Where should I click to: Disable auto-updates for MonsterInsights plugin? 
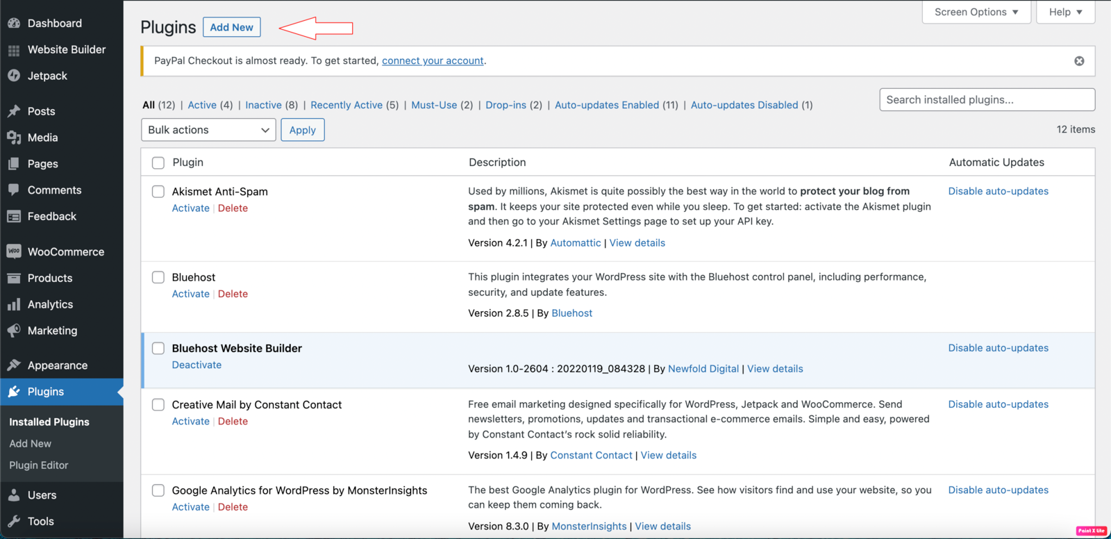pyautogui.click(x=999, y=490)
